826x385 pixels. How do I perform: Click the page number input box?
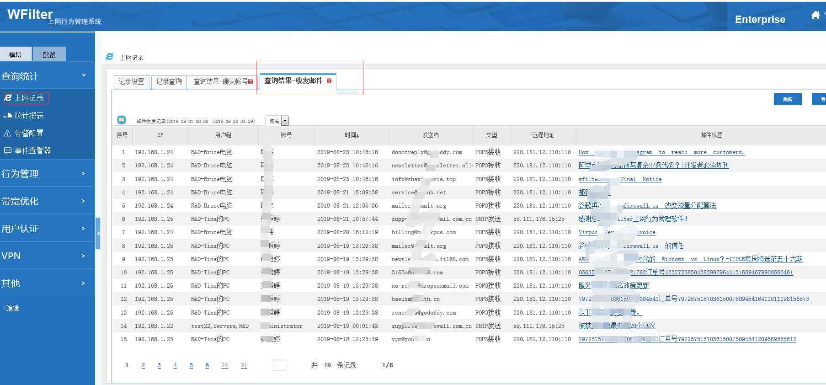point(279,365)
